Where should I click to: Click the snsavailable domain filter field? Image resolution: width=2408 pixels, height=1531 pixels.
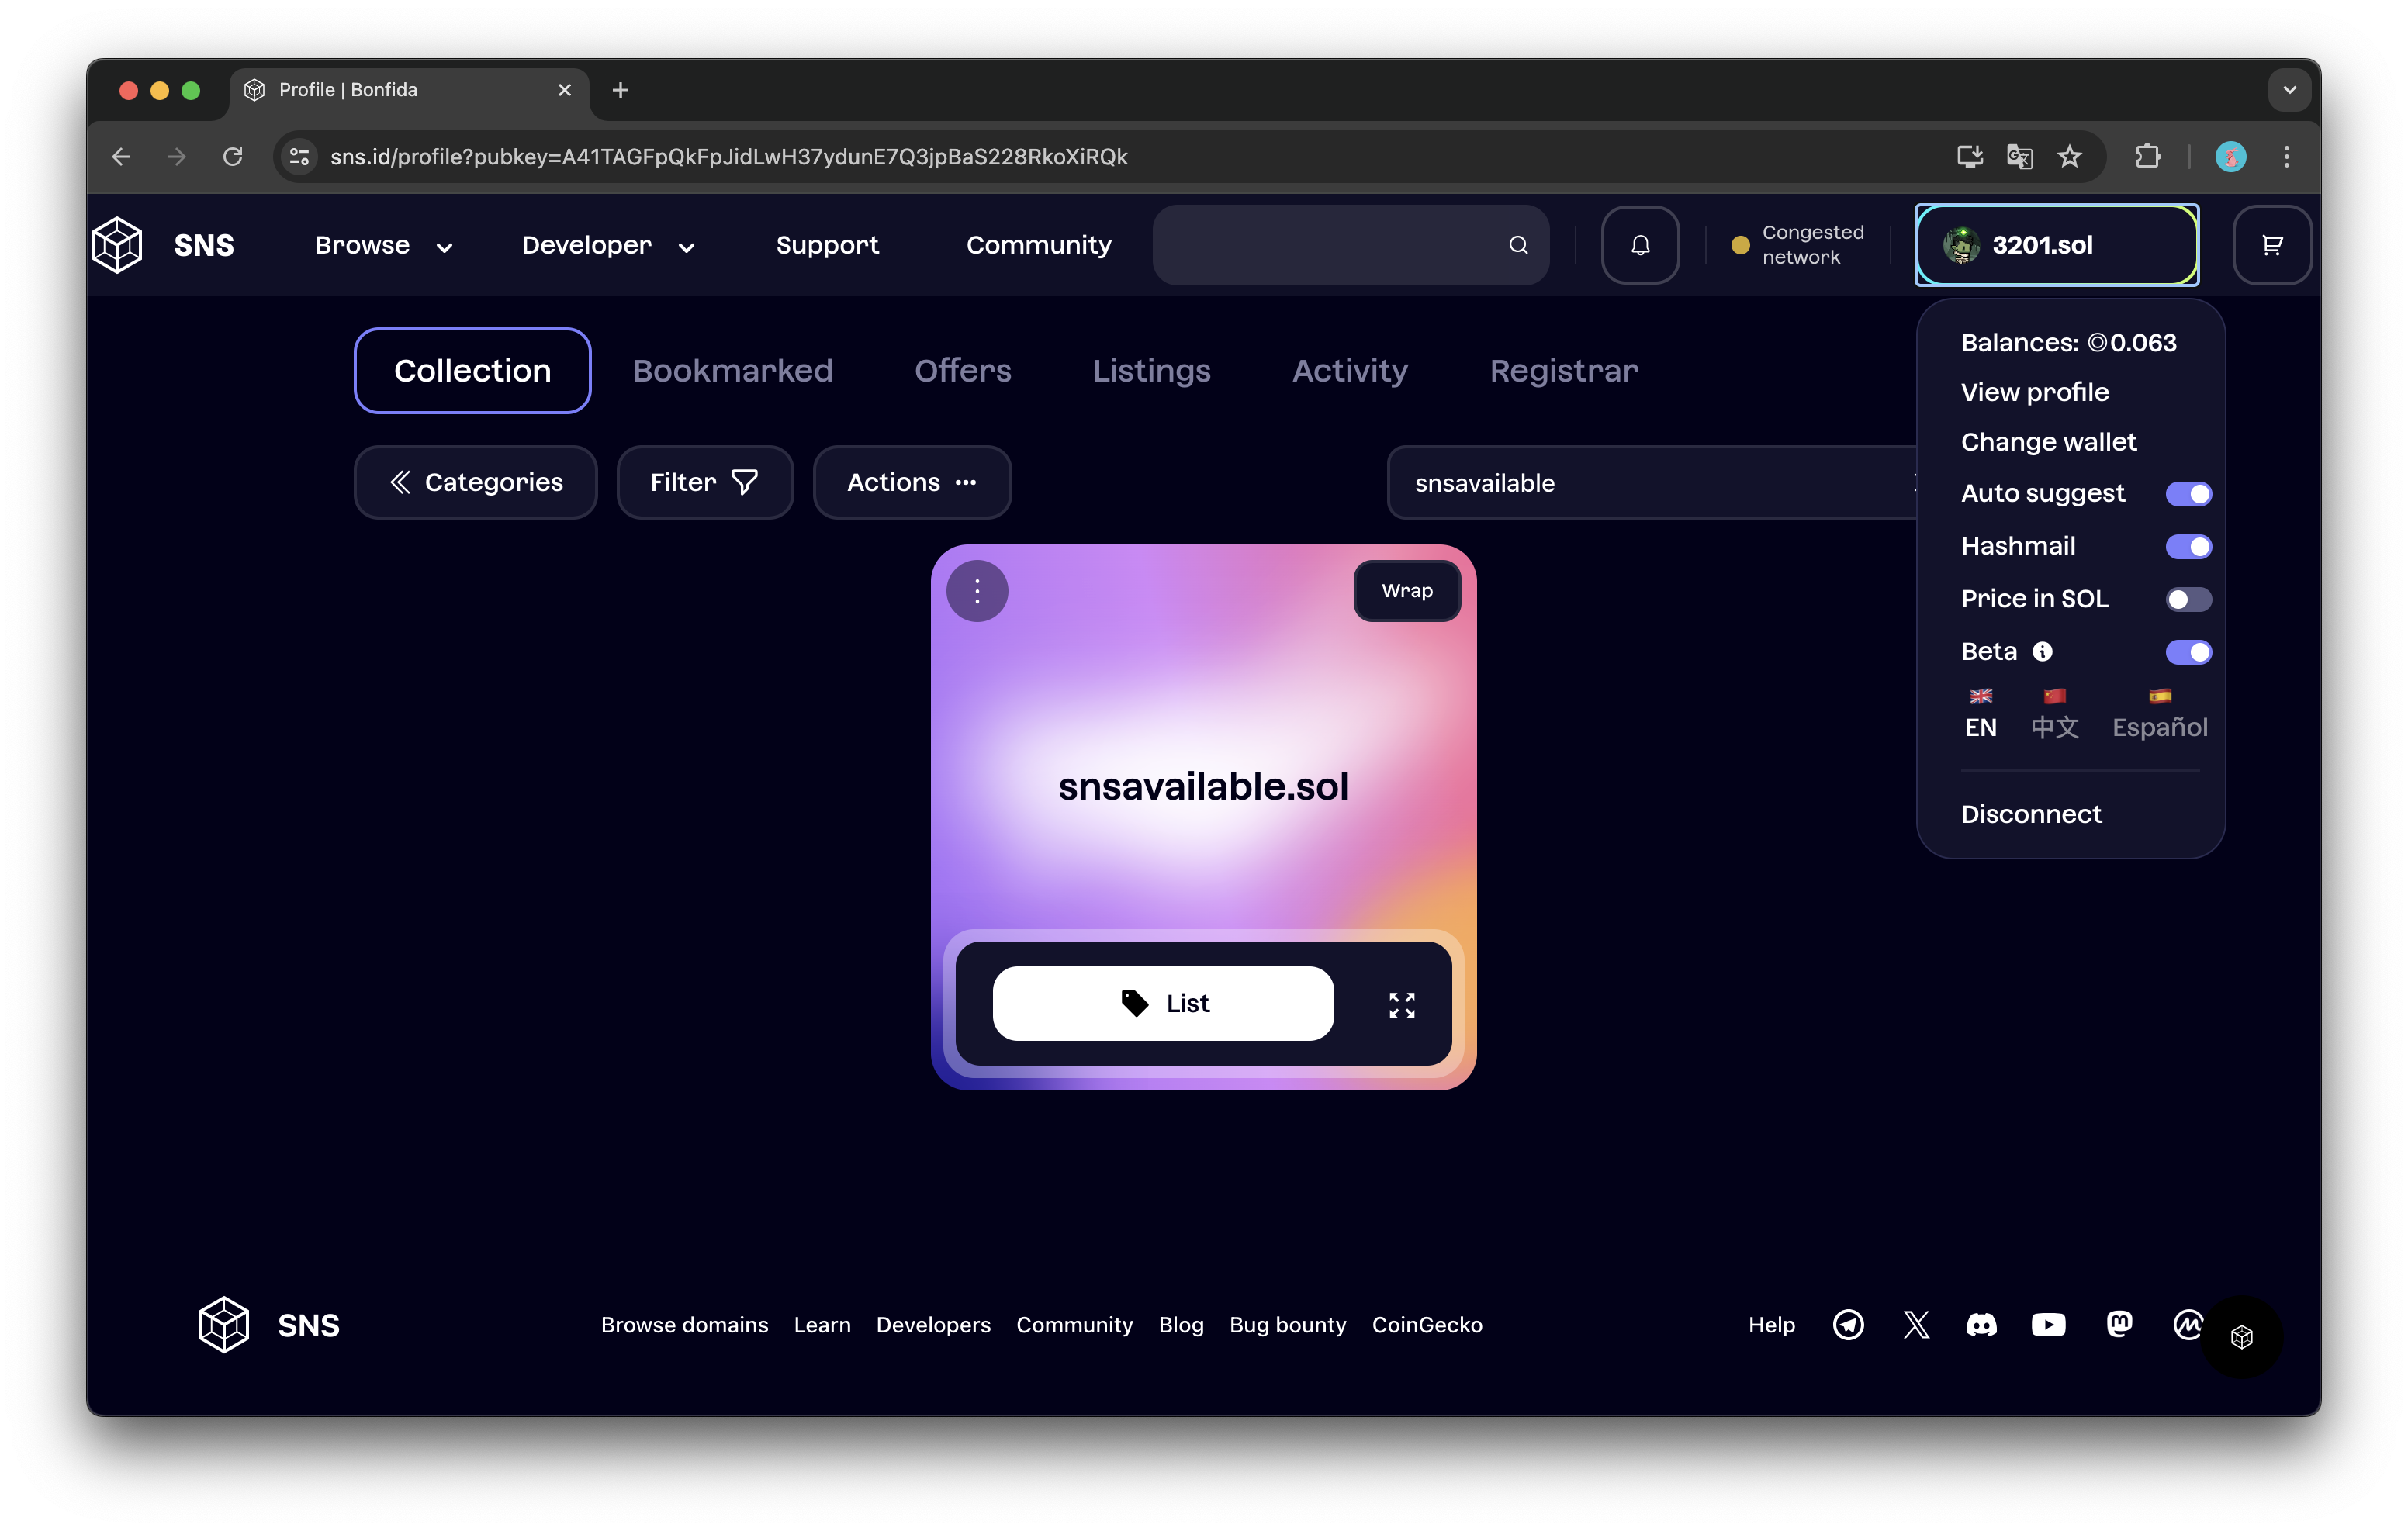point(1650,483)
